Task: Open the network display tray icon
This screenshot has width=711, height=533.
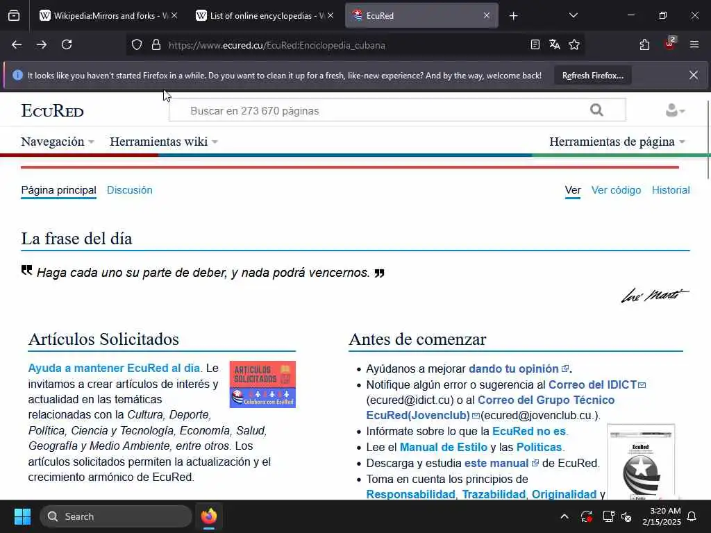Action: [x=608, y=516]
